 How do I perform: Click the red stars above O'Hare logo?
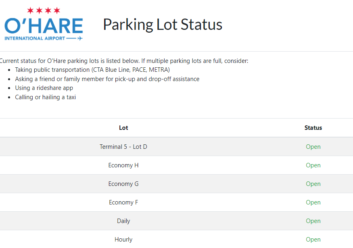pos(44,10)
